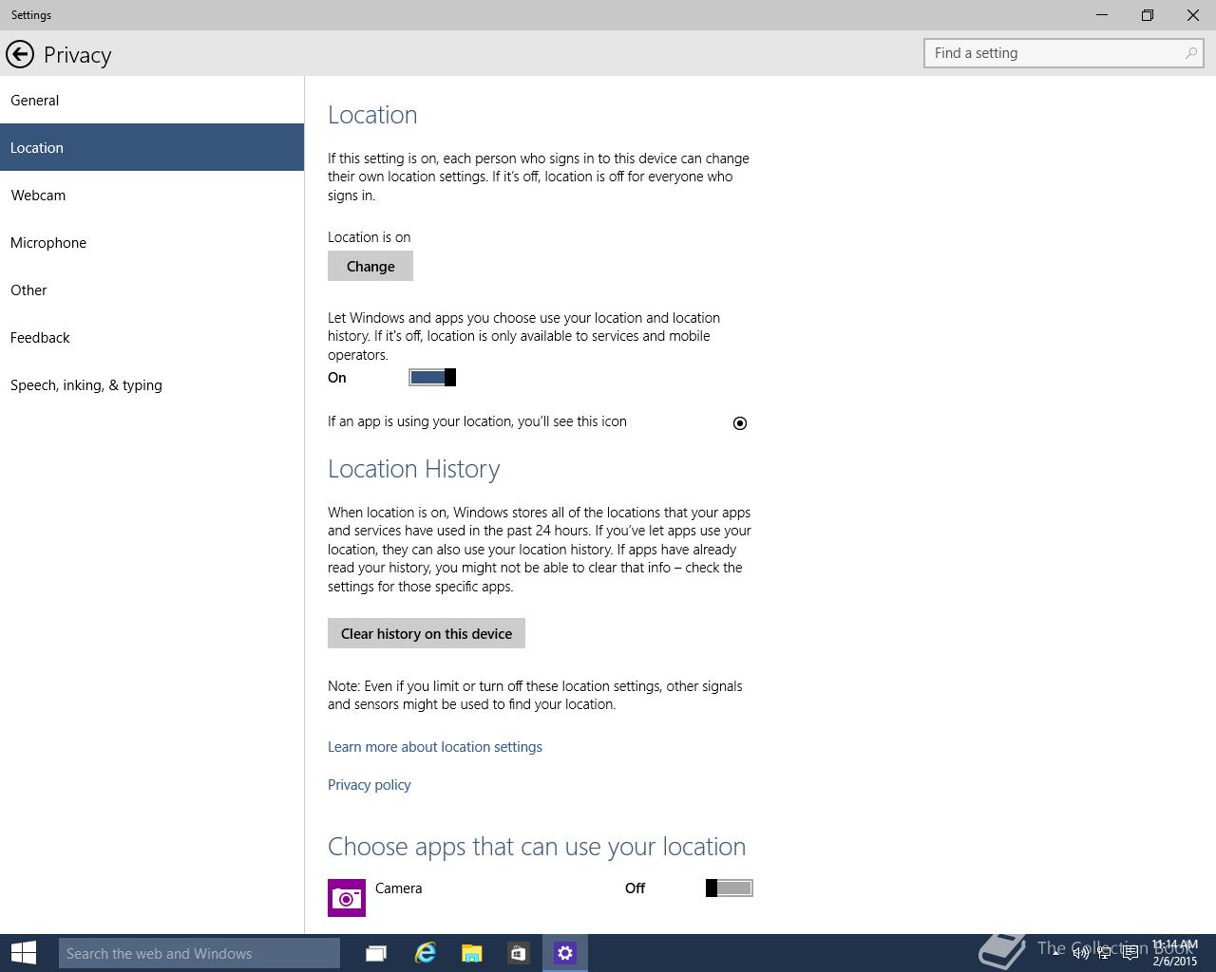Click the "Privacy" page title
This screenshot has height=972, width=1216.
(x=78, y=55)
